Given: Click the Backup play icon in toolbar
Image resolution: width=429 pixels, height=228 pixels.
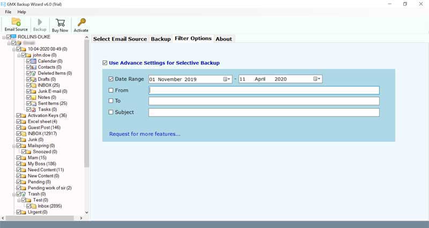Looking at the screenshot, I should pyautogui.click(x=40, y=23).
